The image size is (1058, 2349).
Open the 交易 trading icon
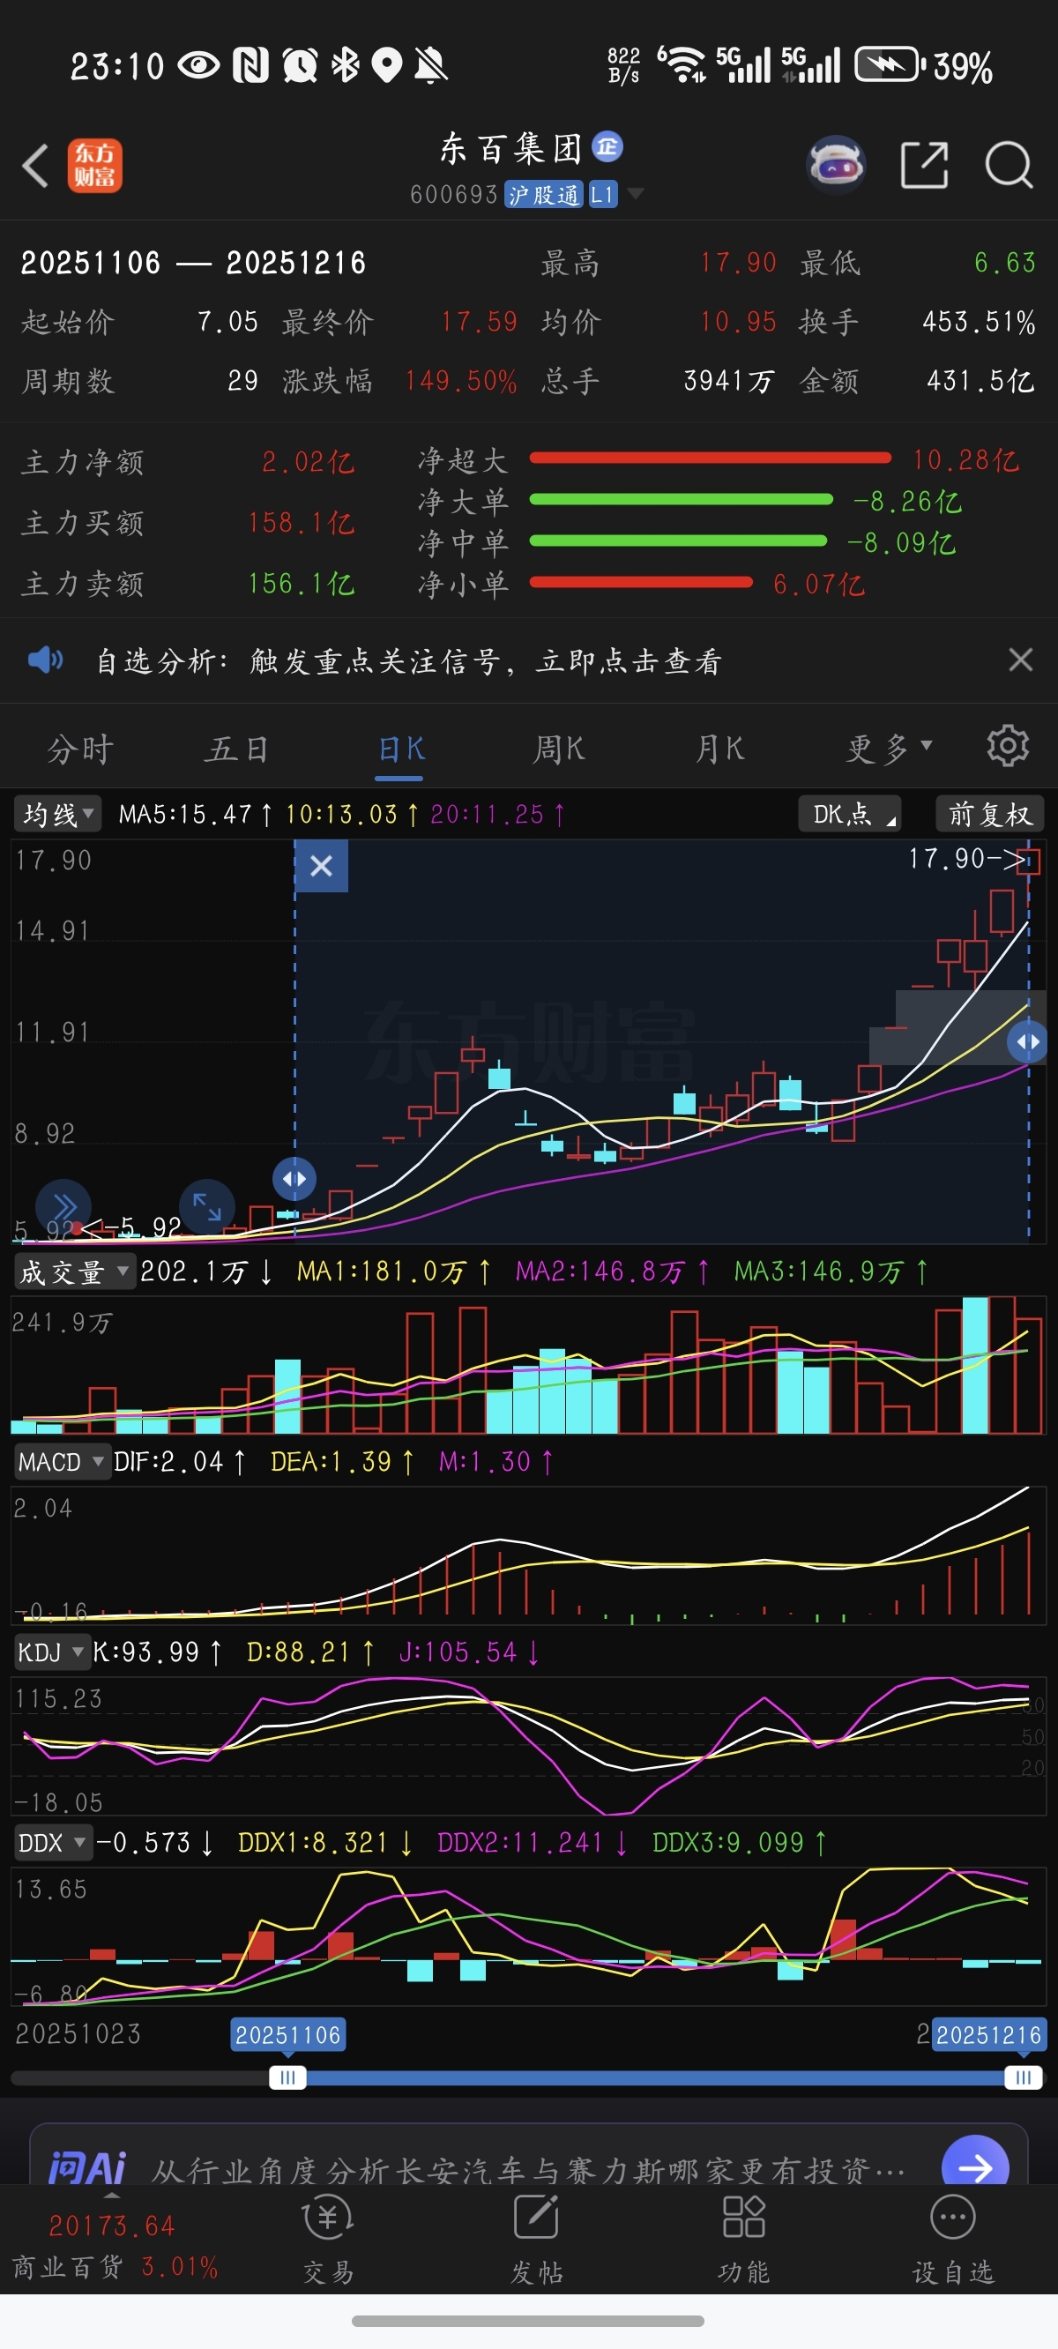click(328, 2238)
